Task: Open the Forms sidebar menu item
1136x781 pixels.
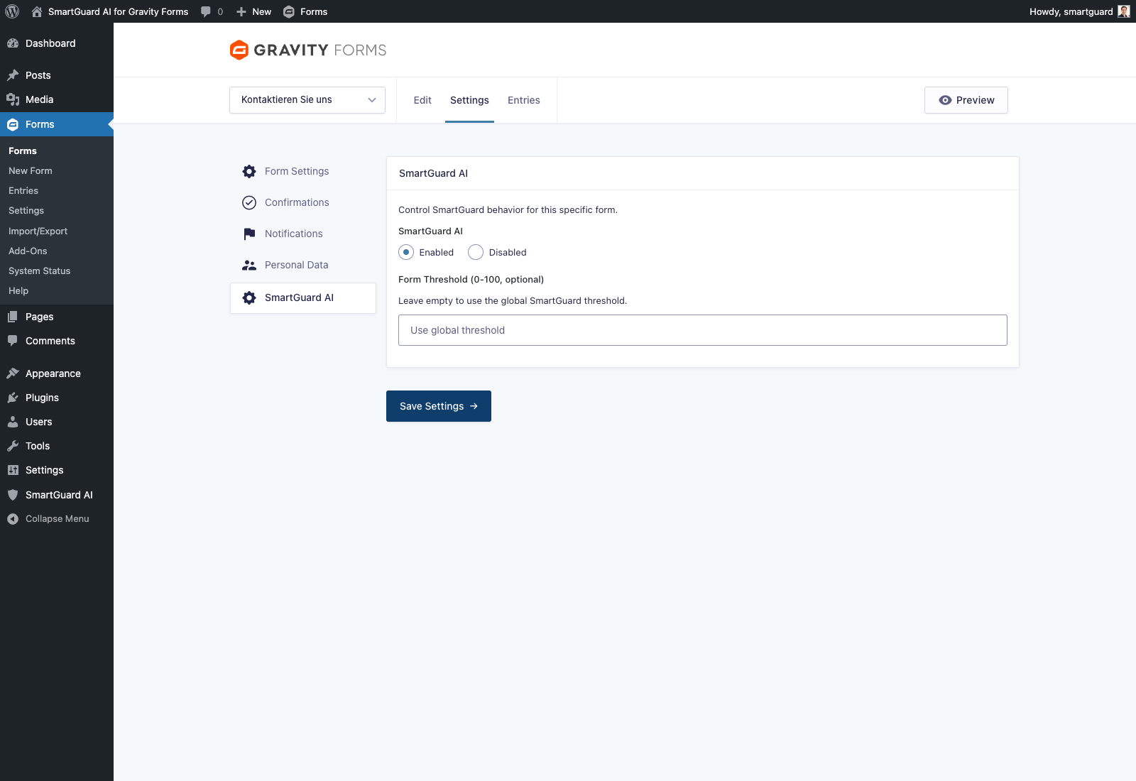Action: [57, 124]
